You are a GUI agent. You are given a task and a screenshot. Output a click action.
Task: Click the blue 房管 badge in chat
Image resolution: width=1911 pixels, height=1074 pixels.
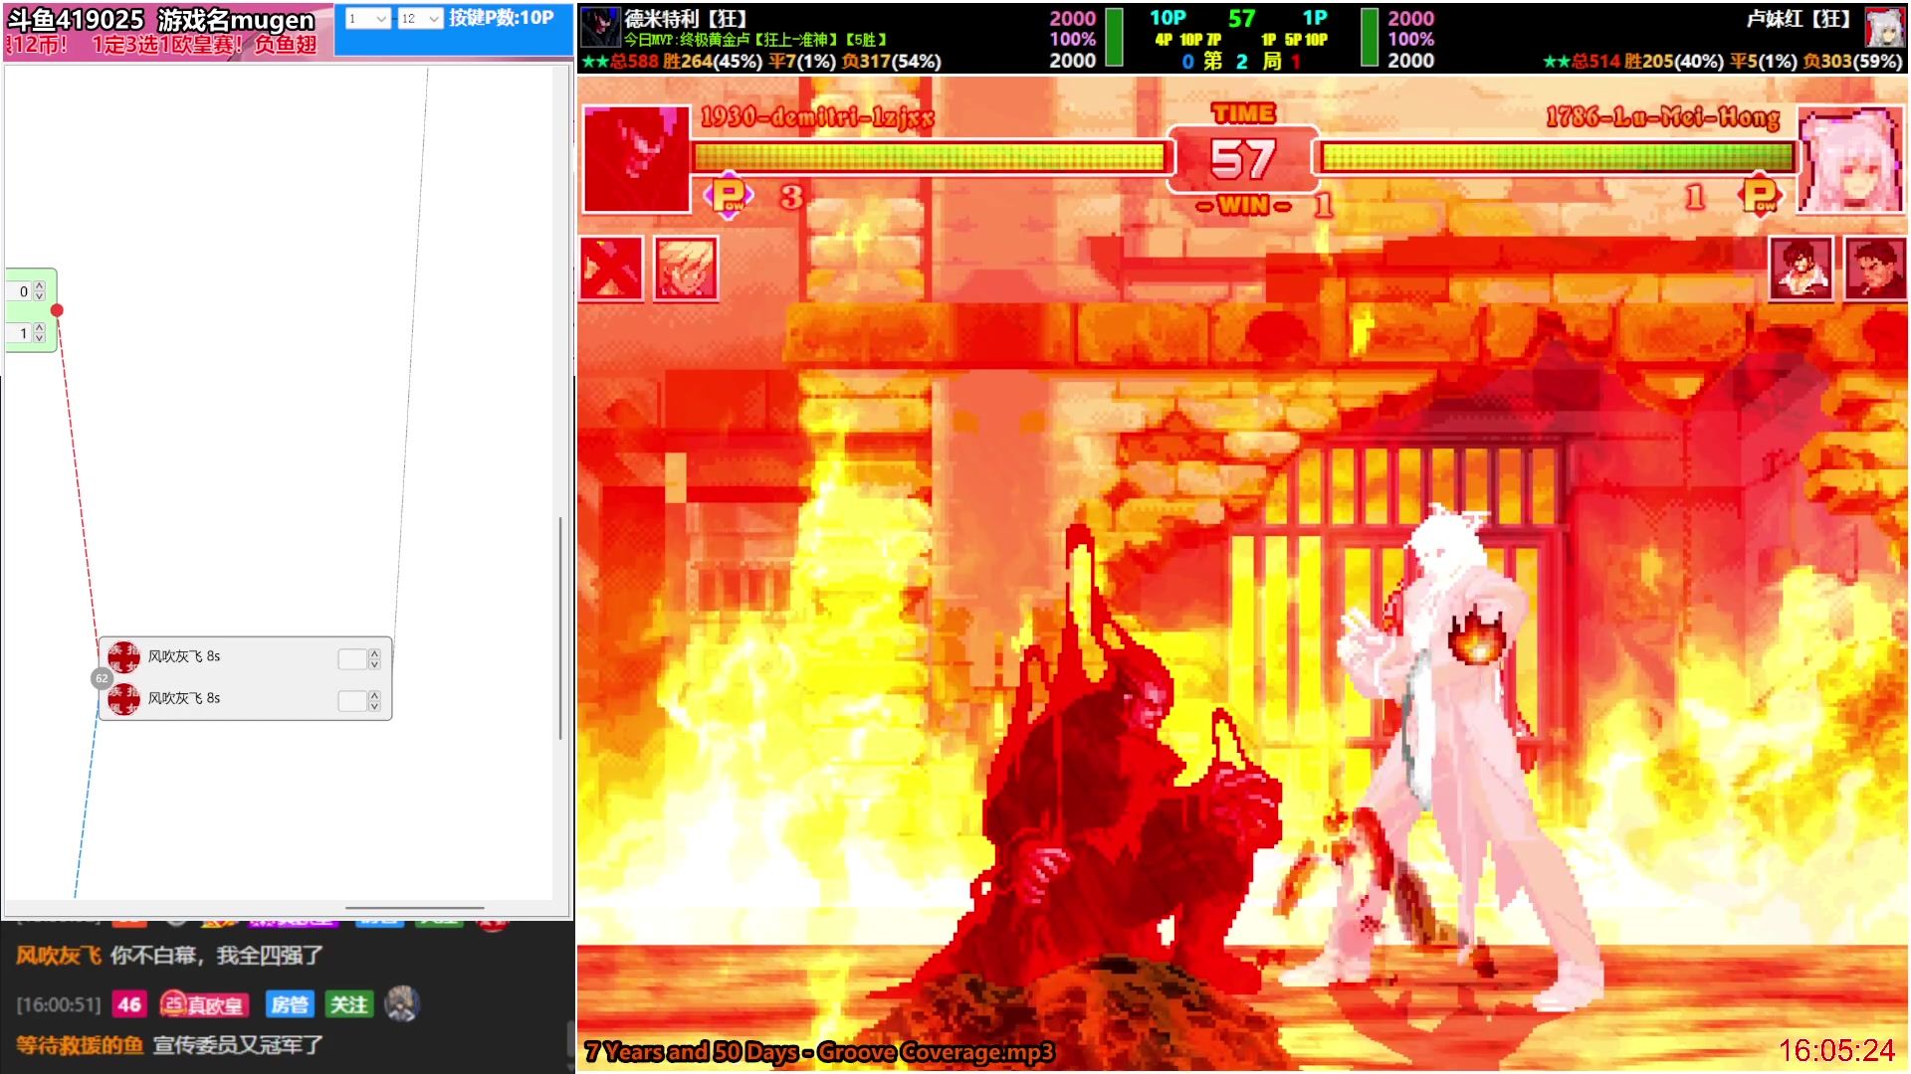tap(290, 1004)
